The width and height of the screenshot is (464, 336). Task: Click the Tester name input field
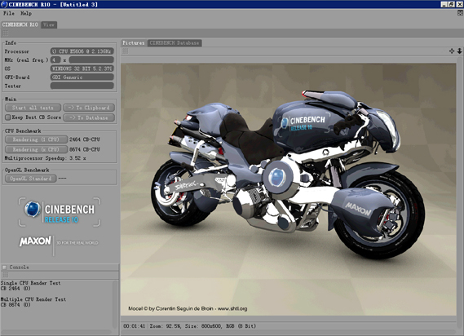(x=82, y=86)
